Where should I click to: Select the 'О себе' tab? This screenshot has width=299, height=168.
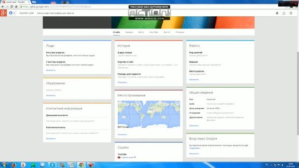point(116,32)
